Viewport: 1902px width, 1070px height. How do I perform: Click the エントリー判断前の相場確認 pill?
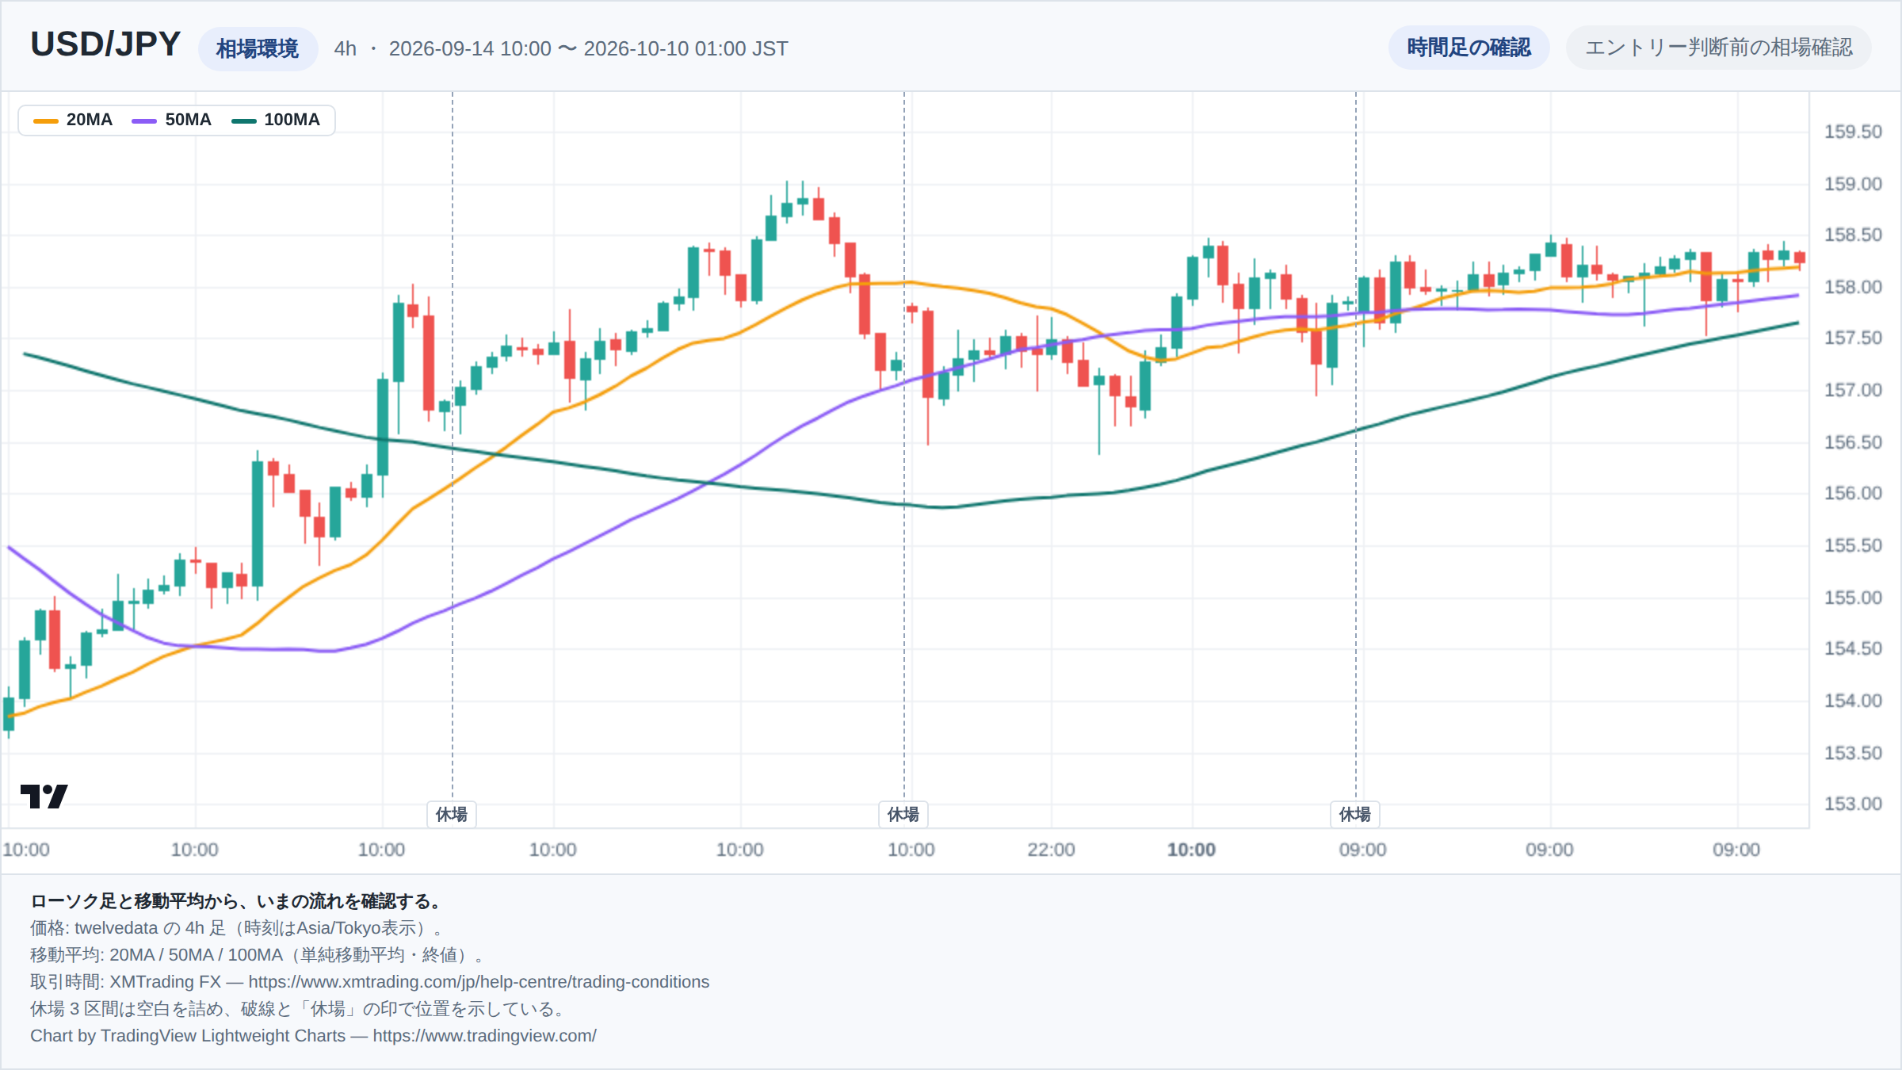[x=1718, y=48]
